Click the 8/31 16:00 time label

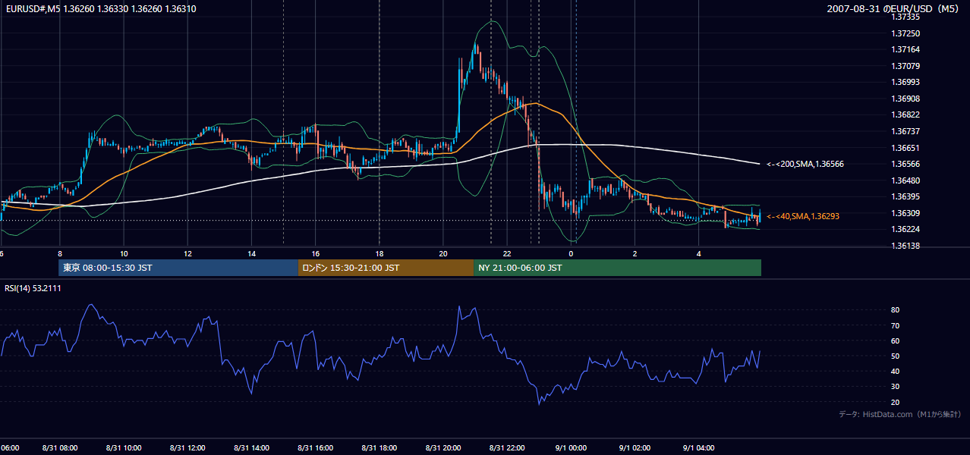click(x=315, y=448)
